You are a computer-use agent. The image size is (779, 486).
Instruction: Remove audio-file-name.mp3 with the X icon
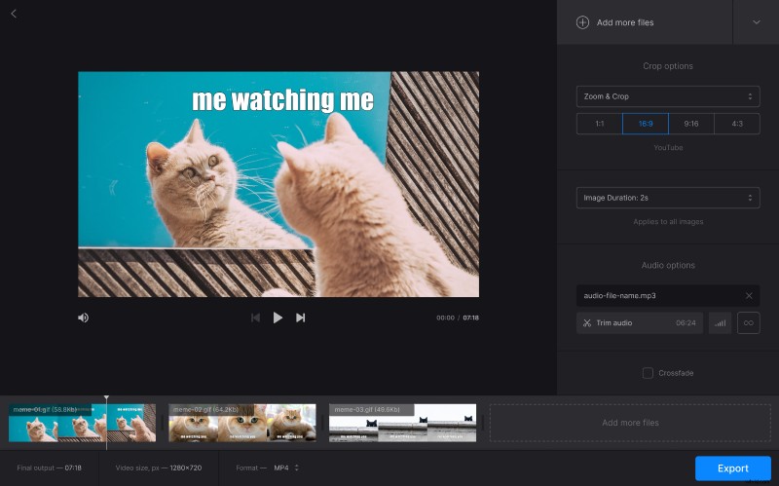coord(749,296)
